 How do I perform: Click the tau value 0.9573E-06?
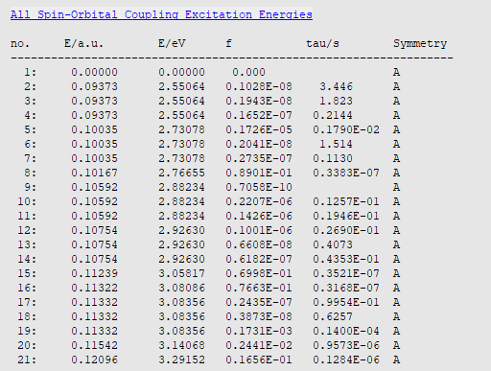tap(346, 345)
